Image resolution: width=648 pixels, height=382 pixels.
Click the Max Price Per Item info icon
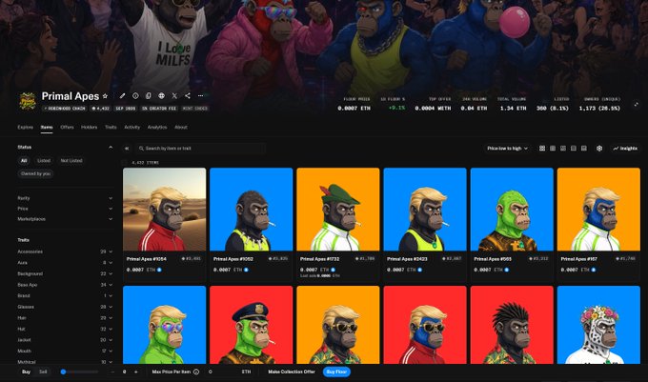[196, 372]
